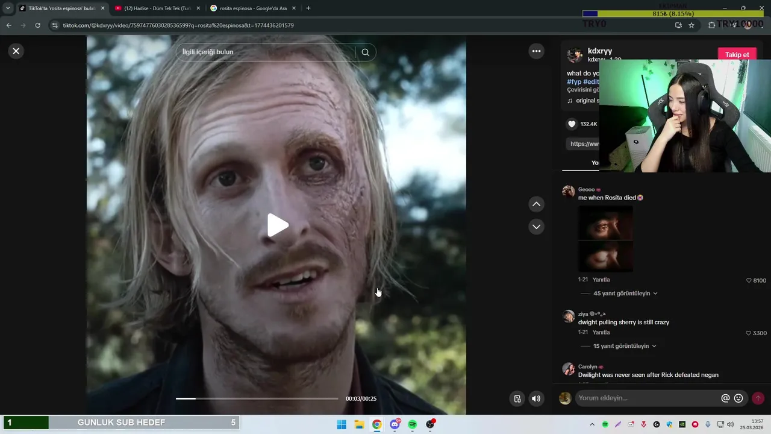This screenshot has width=771, height=434.
Task: Click the browser forward arrow
Action: pos(23,25)
